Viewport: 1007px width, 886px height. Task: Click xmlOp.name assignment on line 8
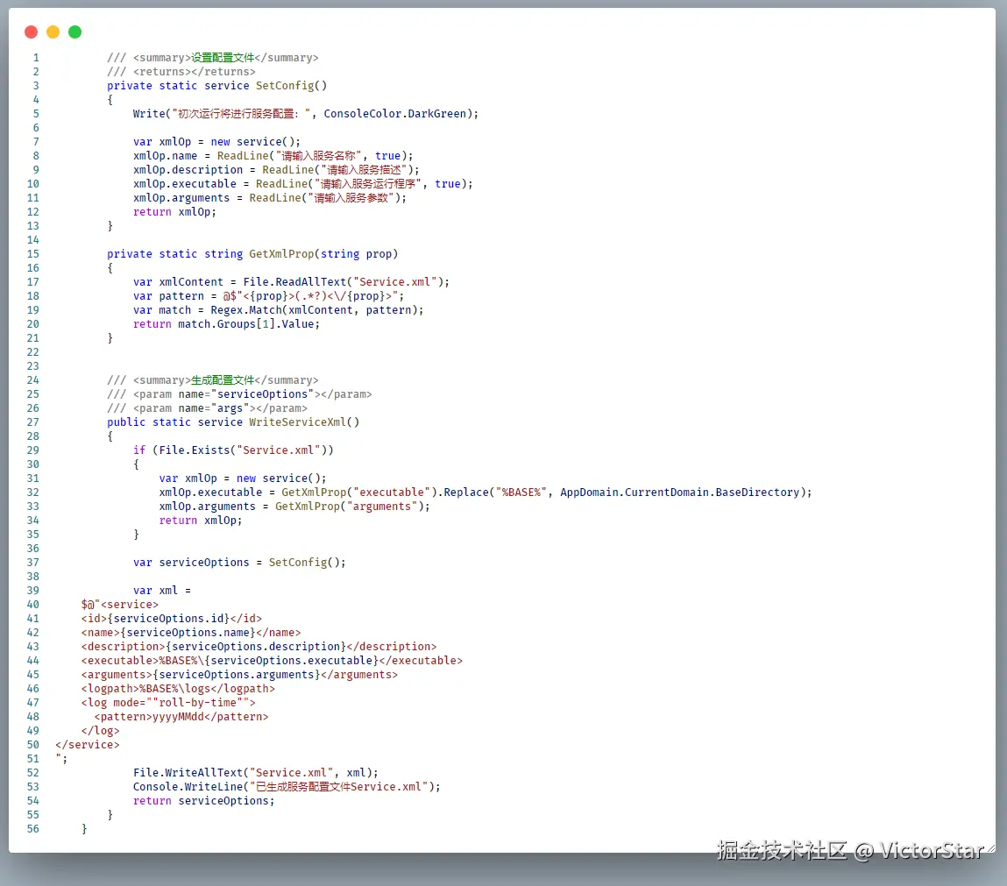pos(273,156)
